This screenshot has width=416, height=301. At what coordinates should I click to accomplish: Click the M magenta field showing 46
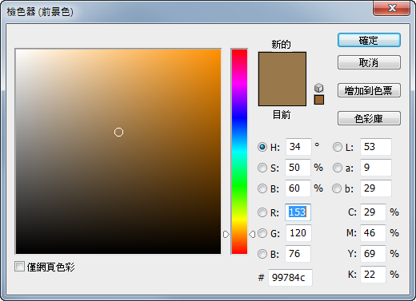(x=373, y=233)
